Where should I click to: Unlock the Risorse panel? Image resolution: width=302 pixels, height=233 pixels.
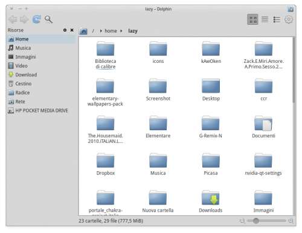(65, 30)
